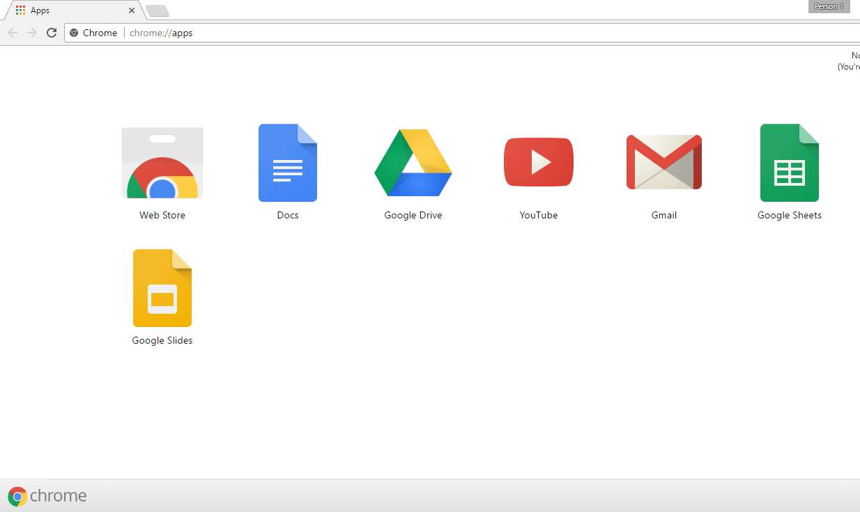
Task: Open the Google Slides app icon
Action: point(162,288)
